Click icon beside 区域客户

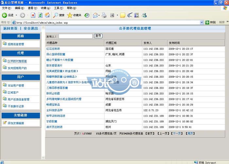[5, 92]
